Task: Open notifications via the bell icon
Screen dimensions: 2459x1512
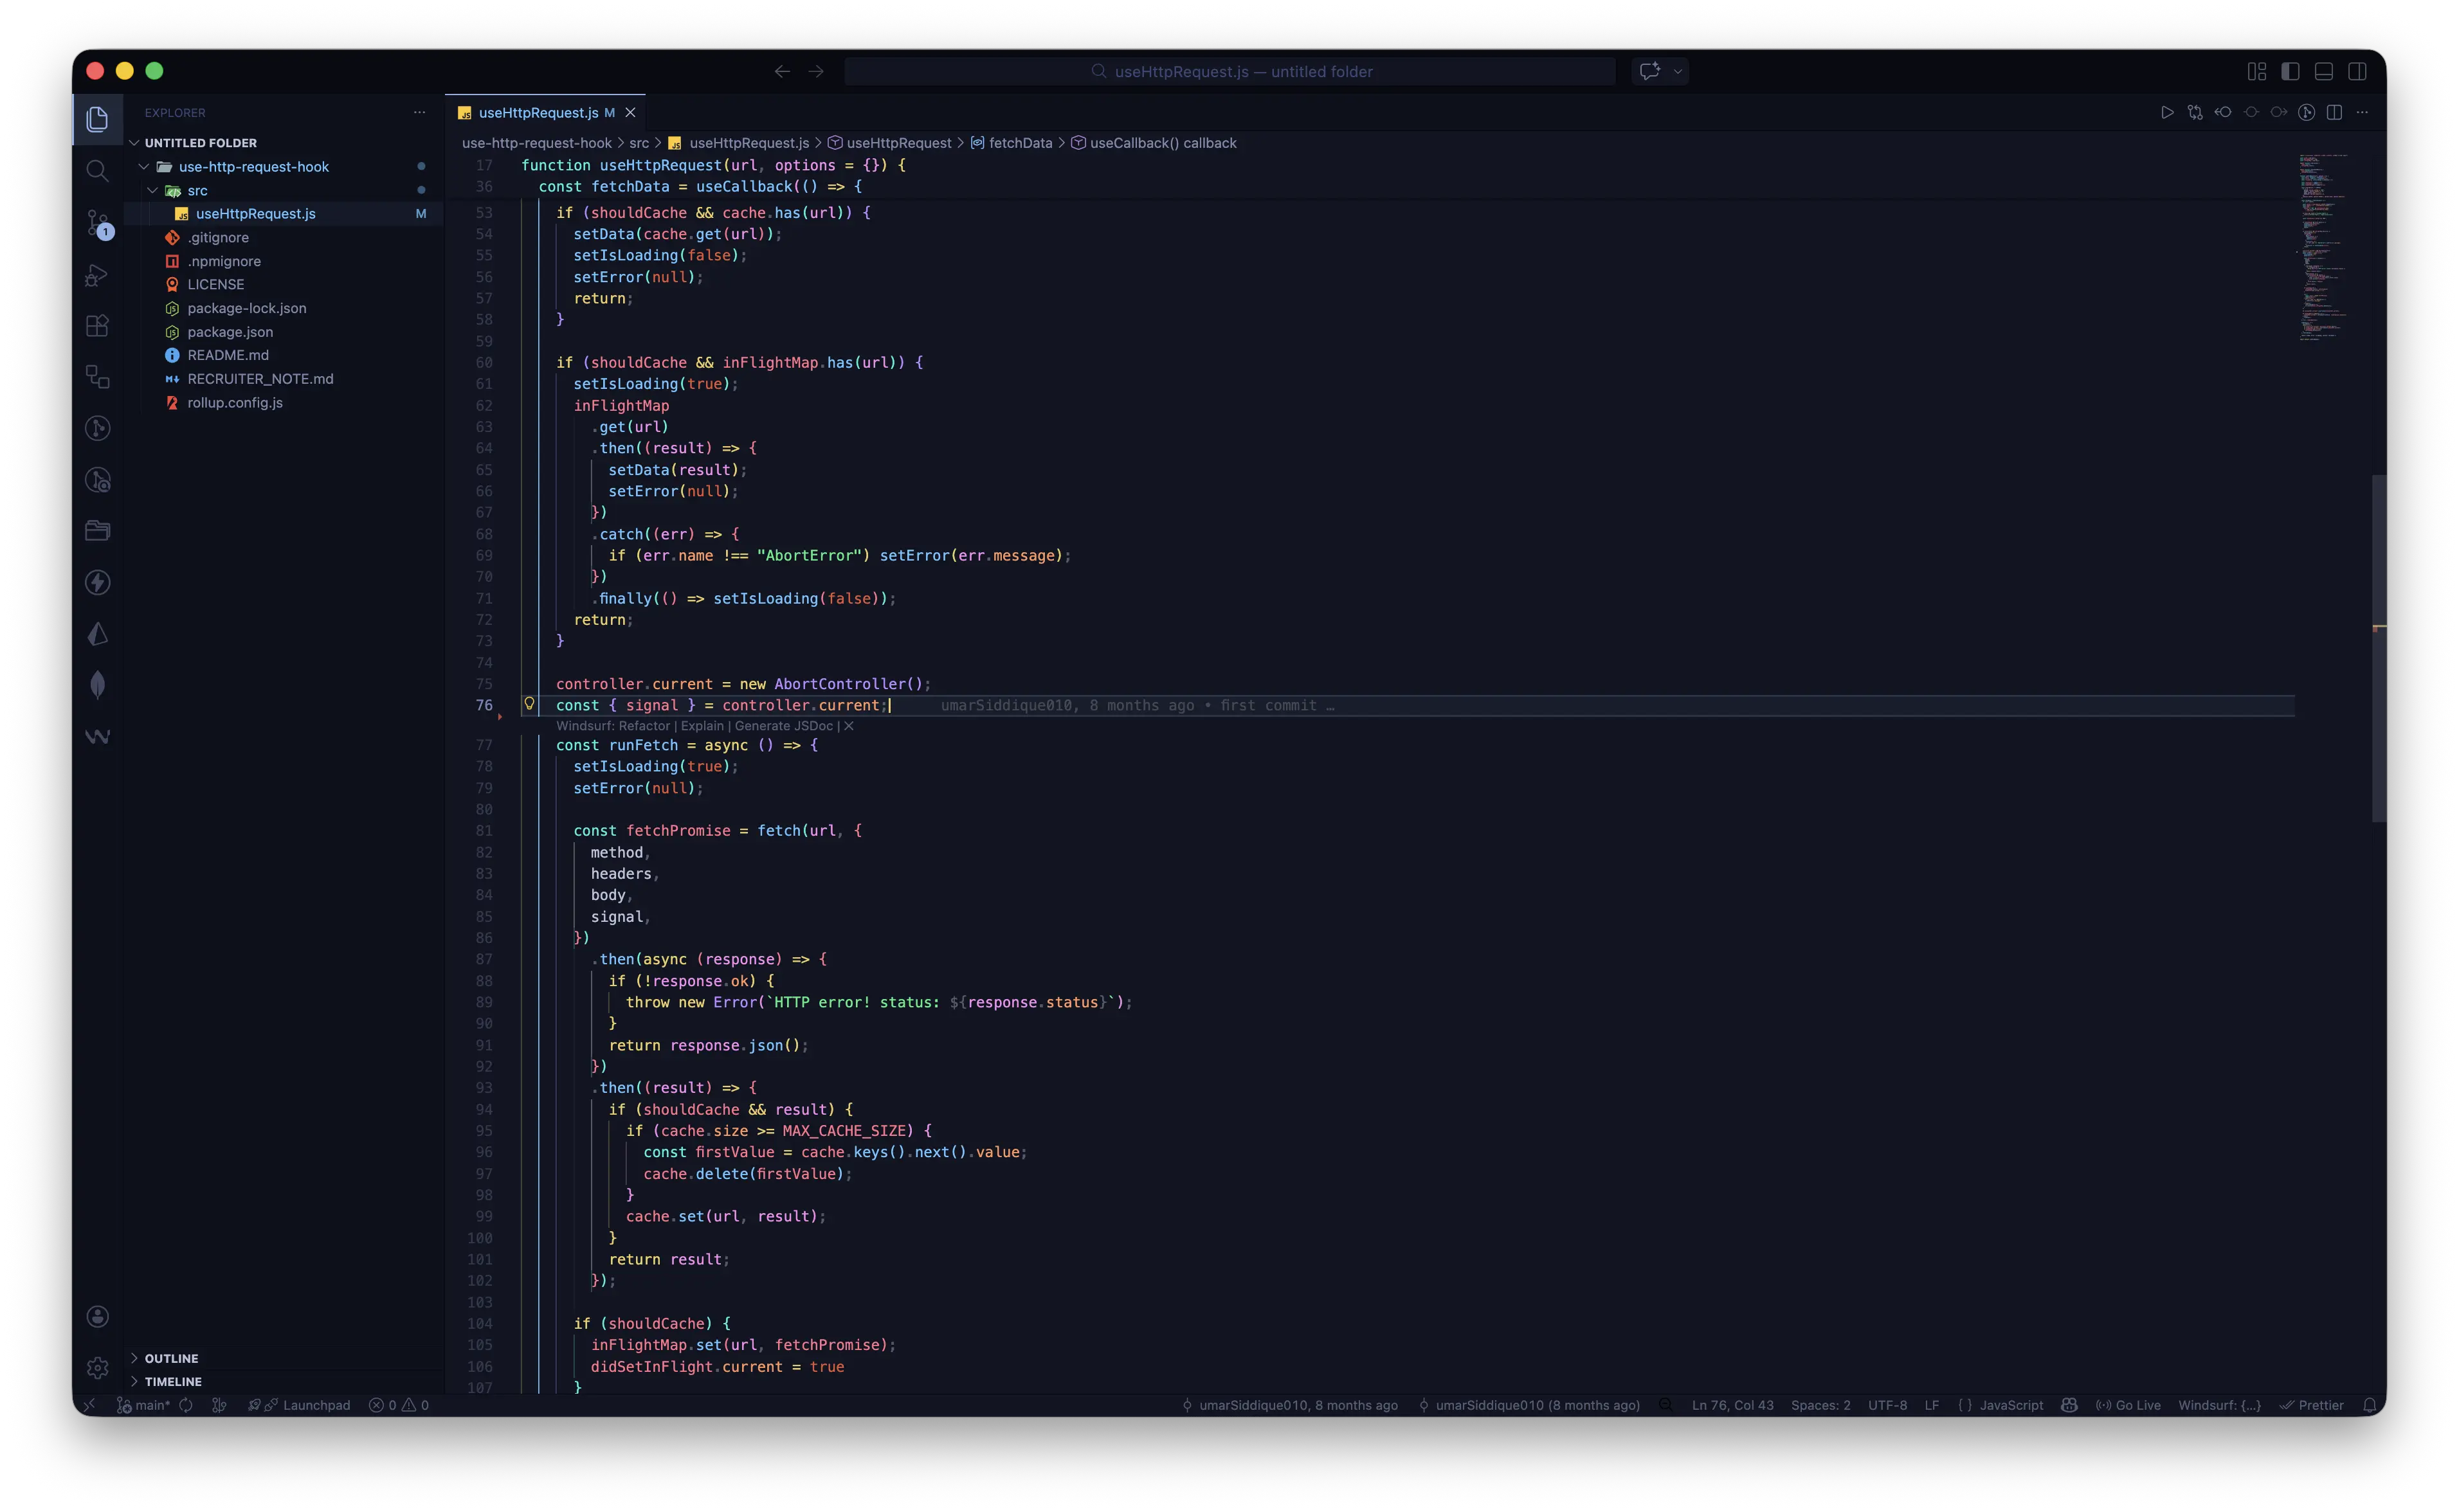Action: pyautogui.click(x=2370, y=1405)
